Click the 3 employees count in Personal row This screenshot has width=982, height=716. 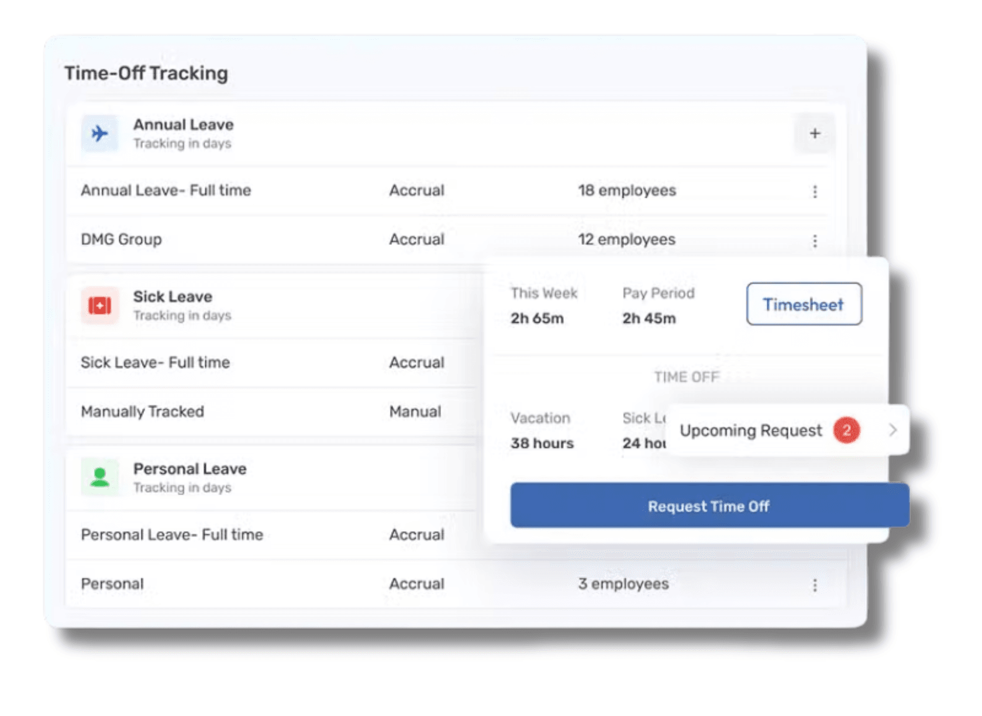pyautogui.click(x=623, y=584)
